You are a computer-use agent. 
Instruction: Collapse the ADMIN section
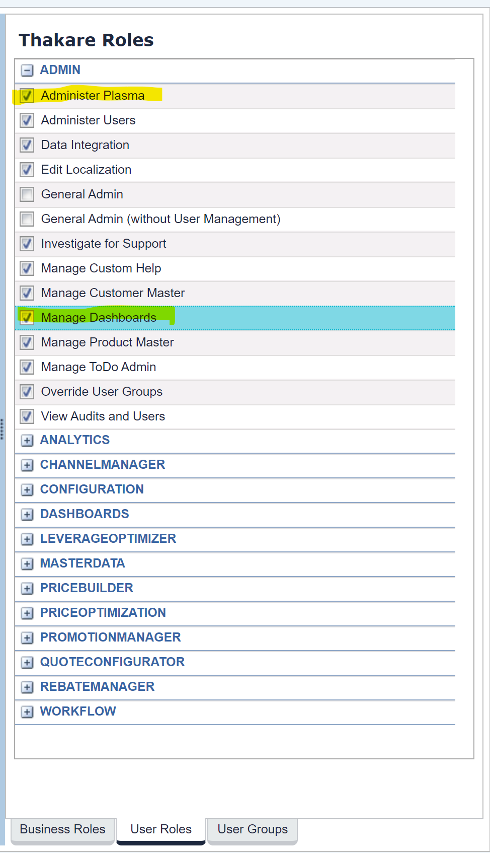click(x=27, y=70)
